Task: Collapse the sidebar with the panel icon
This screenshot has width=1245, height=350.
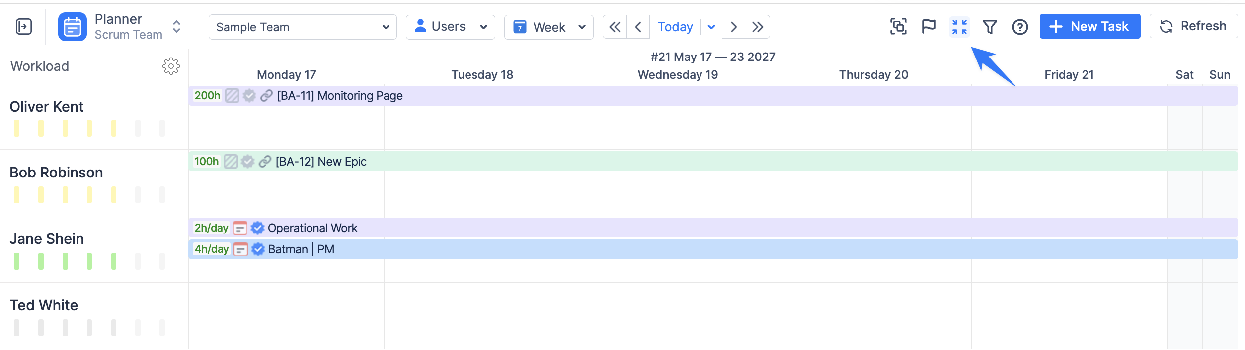Action: coord(24,27)
